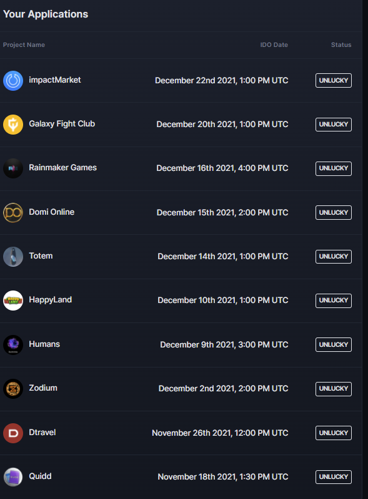Click the UNLUCKY status for impactMarket
The width and height of the screenshot is (368, 499).
334,81
